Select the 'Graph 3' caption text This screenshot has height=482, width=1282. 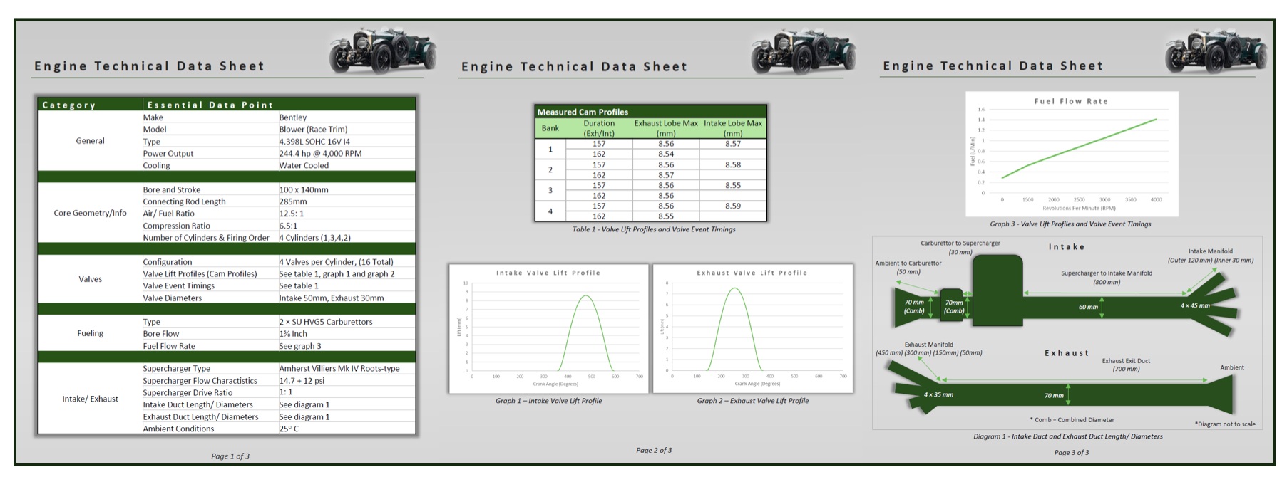tap(1070, 224)
